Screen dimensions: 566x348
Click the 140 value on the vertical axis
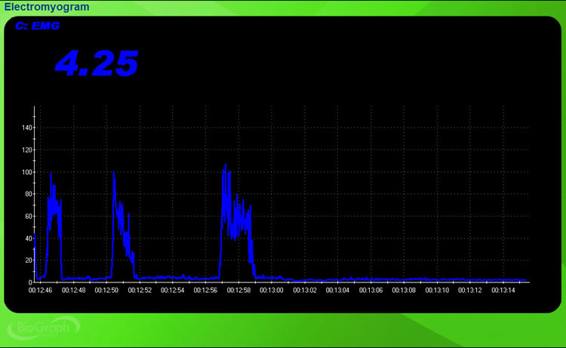point(26,128)
